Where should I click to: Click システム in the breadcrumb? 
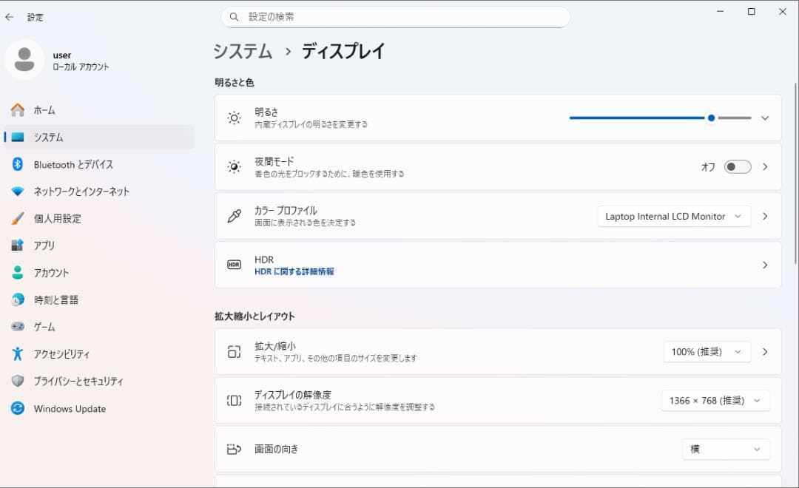[243, 51]
